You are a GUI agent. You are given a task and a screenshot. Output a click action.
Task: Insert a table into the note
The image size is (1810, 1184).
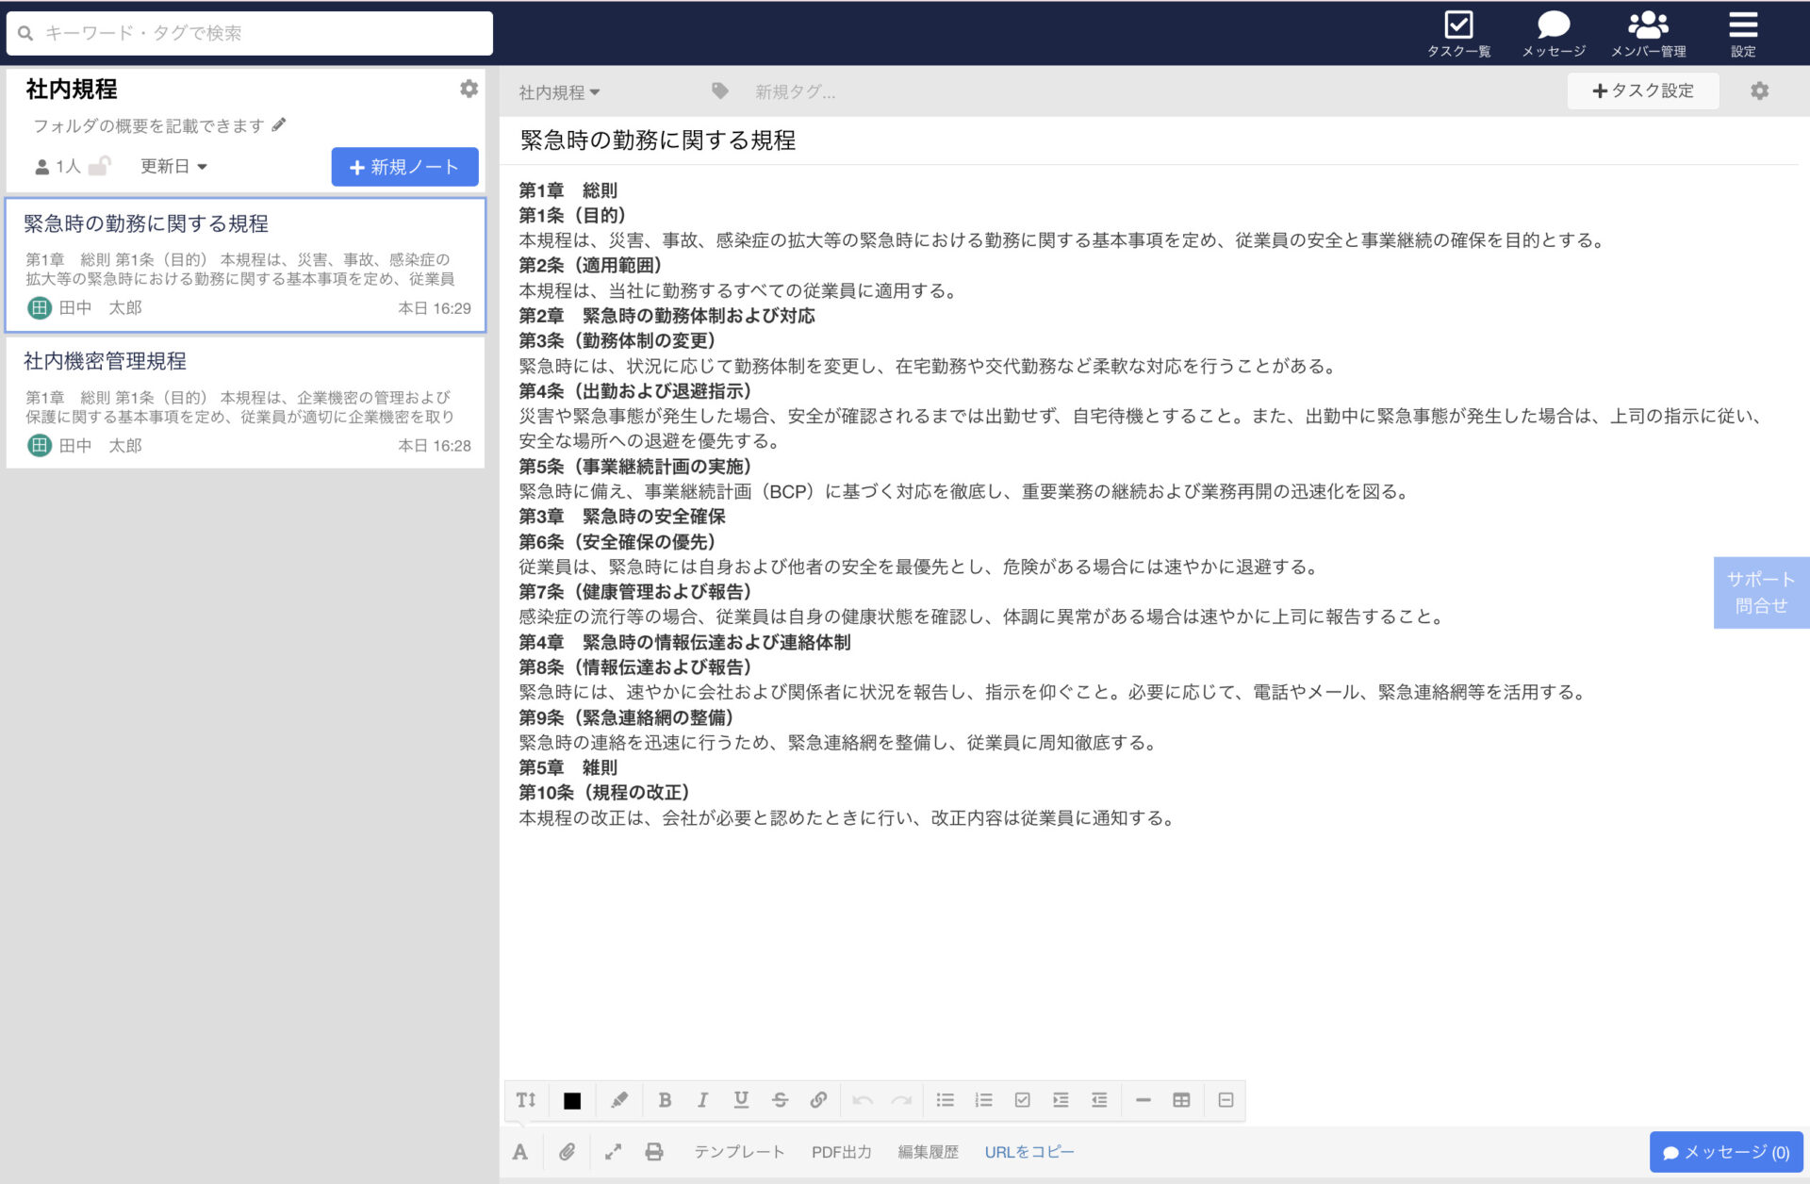[x=1181, y=1099]
